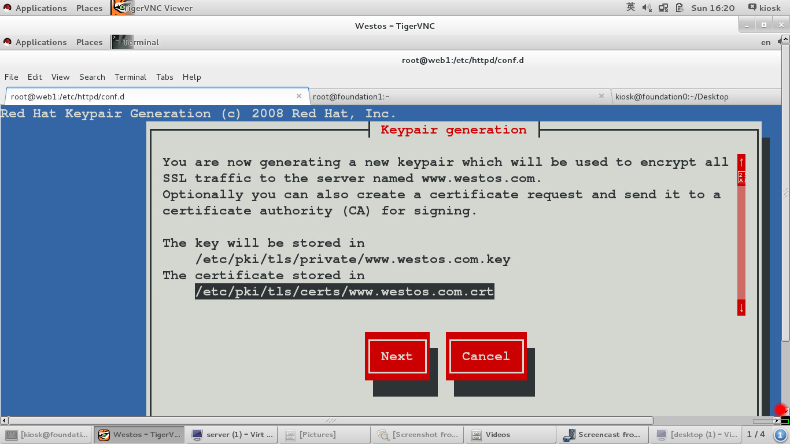Click the disconnected network icon in top bar
This screenshot has width=790, height=444.
(x=663, y=8)
